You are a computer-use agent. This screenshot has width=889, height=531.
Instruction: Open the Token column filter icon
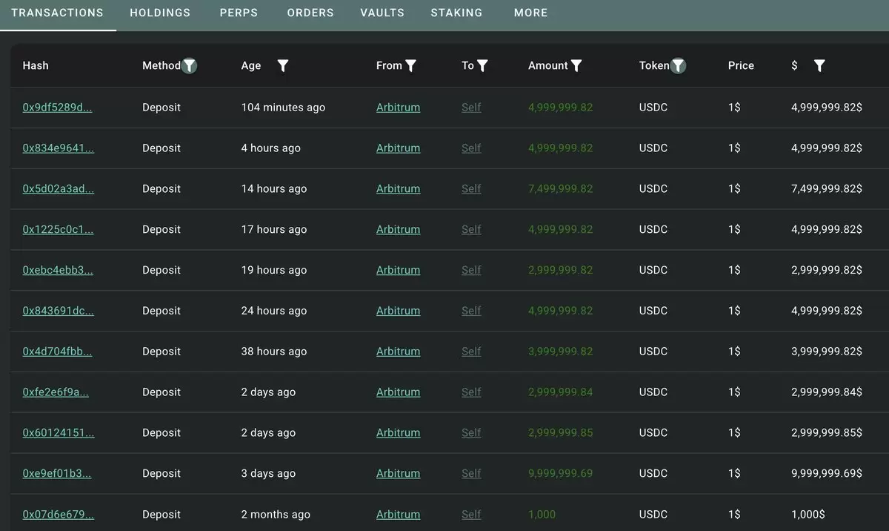coord(679,66)
